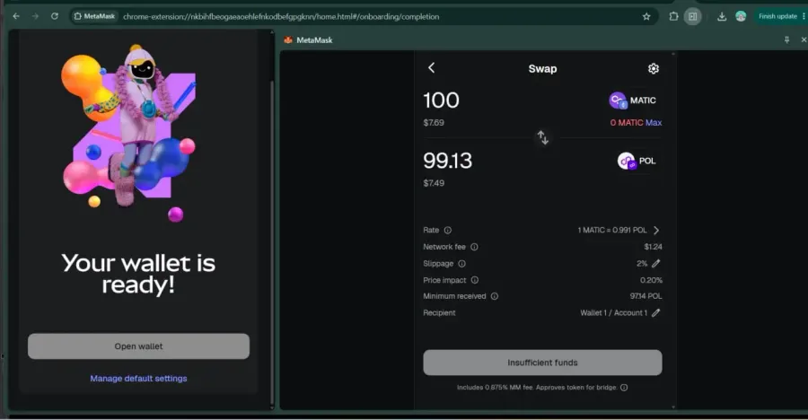
Task: Edit recipient Wallet 1 / Account 1 pencil
Action: coord(655,313)
